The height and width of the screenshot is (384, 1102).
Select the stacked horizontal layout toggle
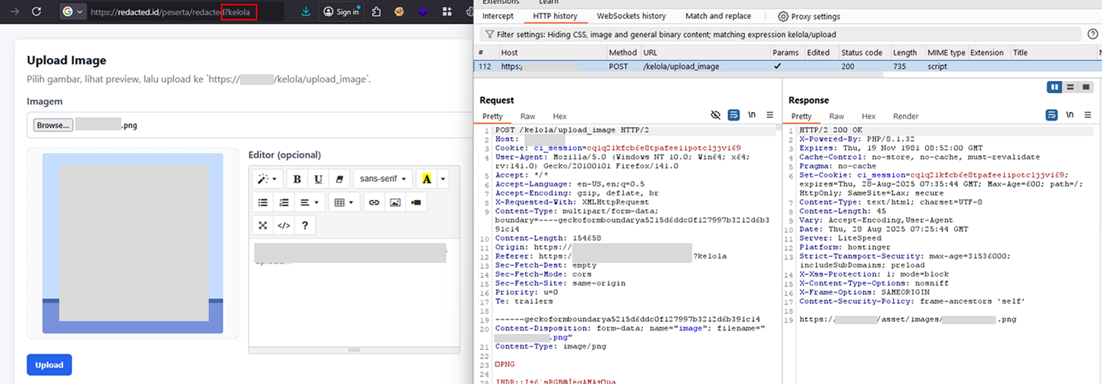1069,87
